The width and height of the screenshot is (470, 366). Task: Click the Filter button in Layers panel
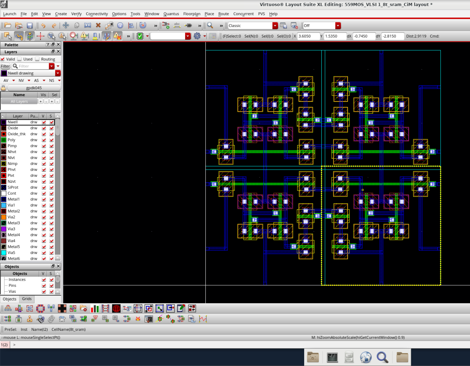(x=5, y=66)
